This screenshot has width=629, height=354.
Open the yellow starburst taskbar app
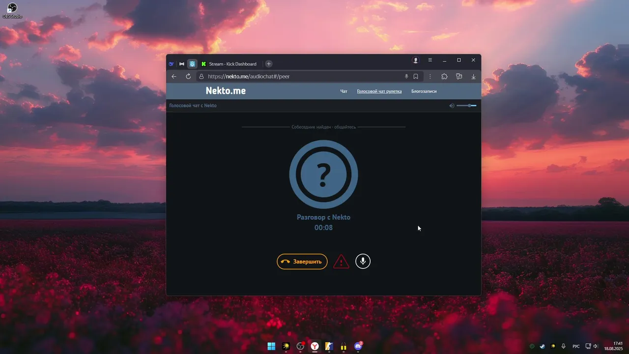click(286, 347)
